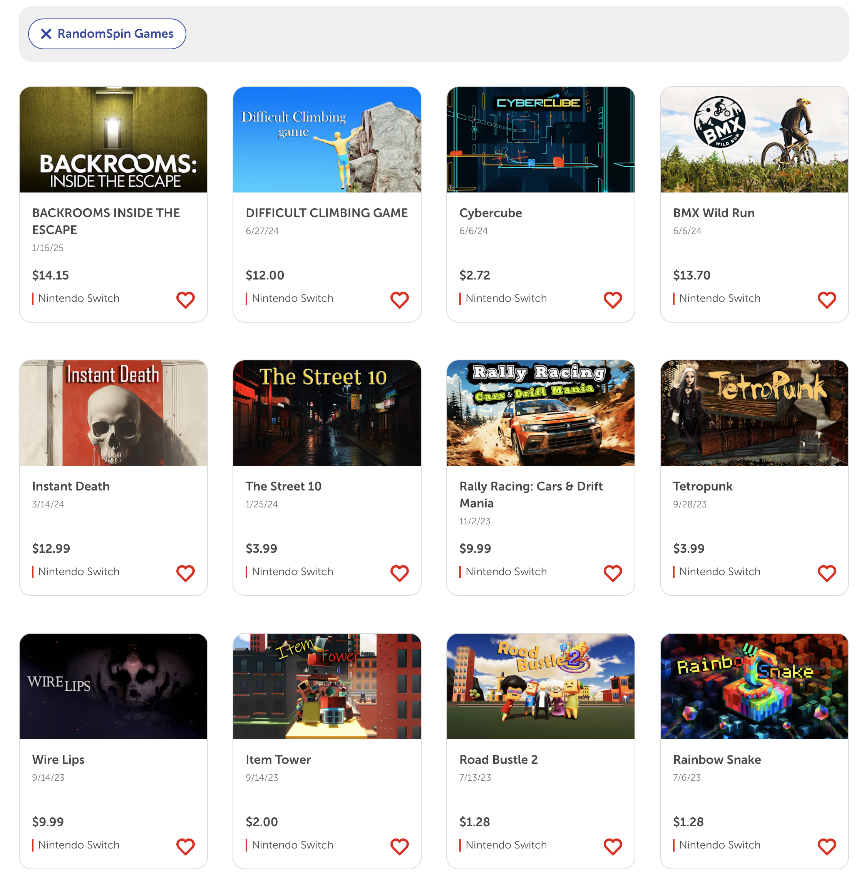Image resolution: width=864 pixels, height=877 pixels.
Task: Add Rainbow Snake to wishlist
Action: tap(826, 846)
